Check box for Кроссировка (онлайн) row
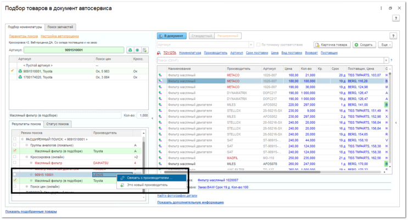Image resolution: width=408 pixels, height=220 pixels. pos(15,157)
